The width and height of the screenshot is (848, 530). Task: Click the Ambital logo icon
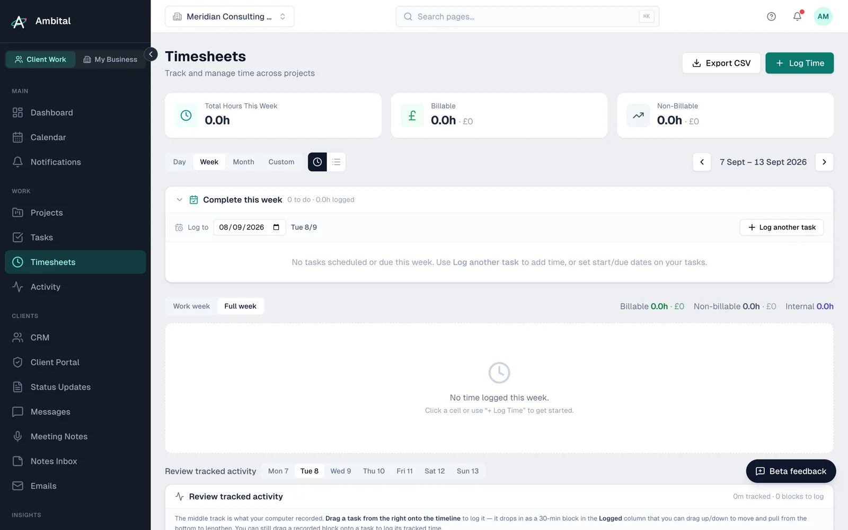coord(19,21)
